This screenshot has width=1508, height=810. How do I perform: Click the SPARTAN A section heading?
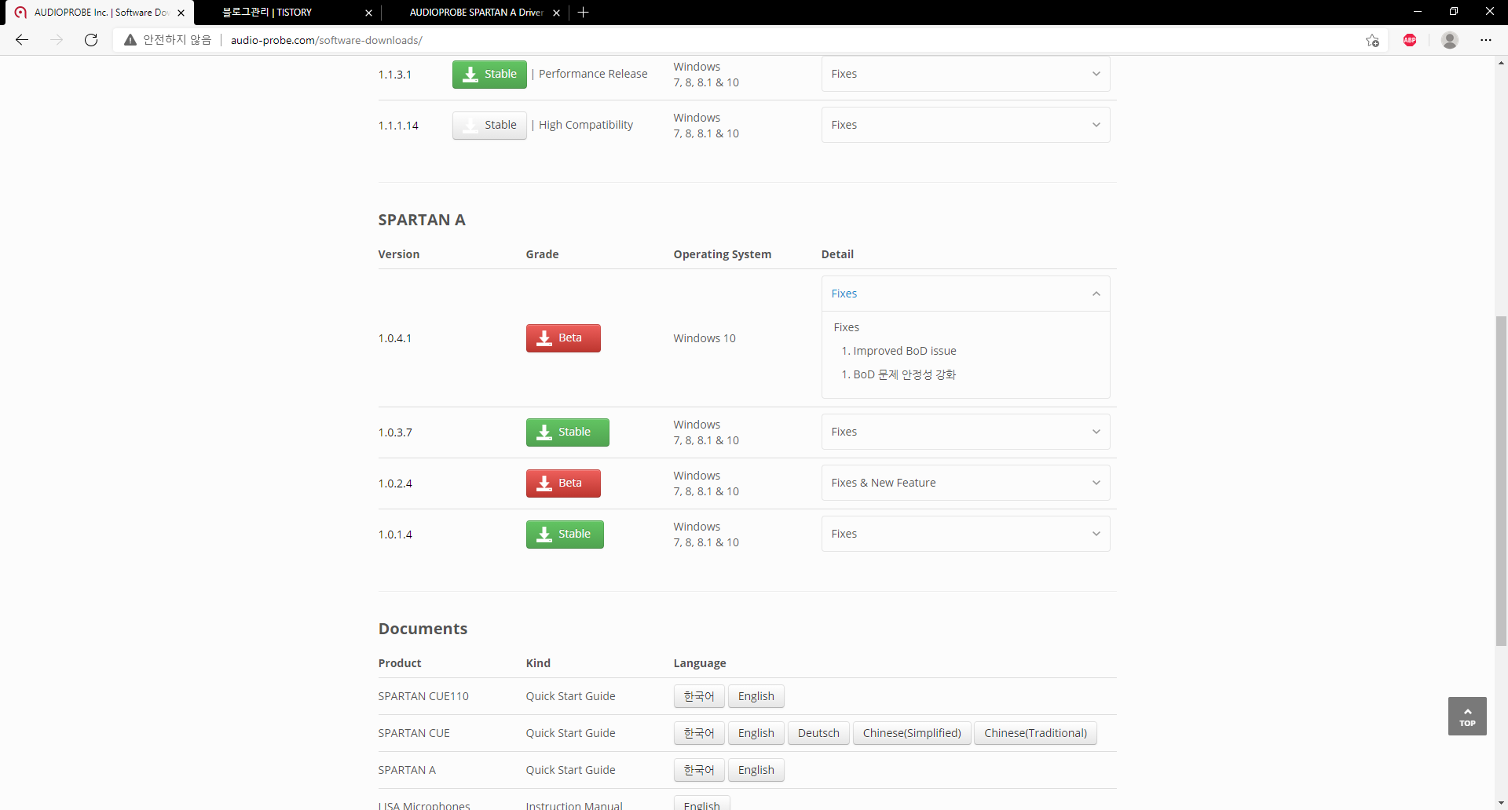point(422,220)
